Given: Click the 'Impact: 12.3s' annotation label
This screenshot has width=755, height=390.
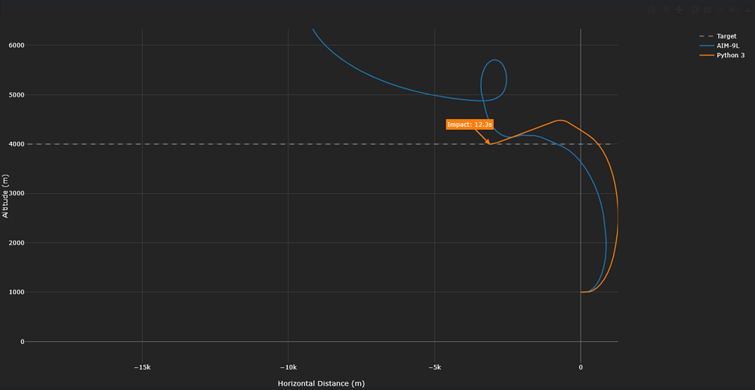Looking at the screenshot, I should [469, 124].
